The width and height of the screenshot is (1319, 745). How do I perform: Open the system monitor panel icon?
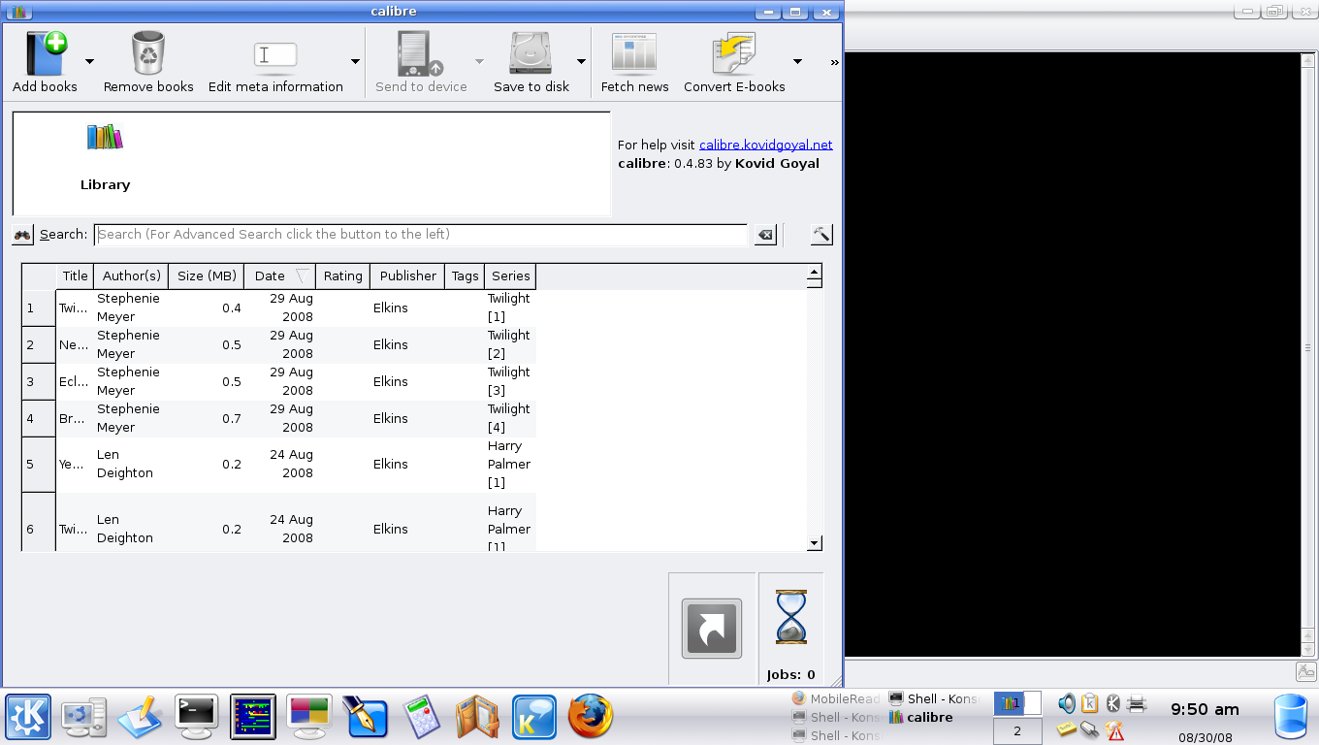click(253, 718)
